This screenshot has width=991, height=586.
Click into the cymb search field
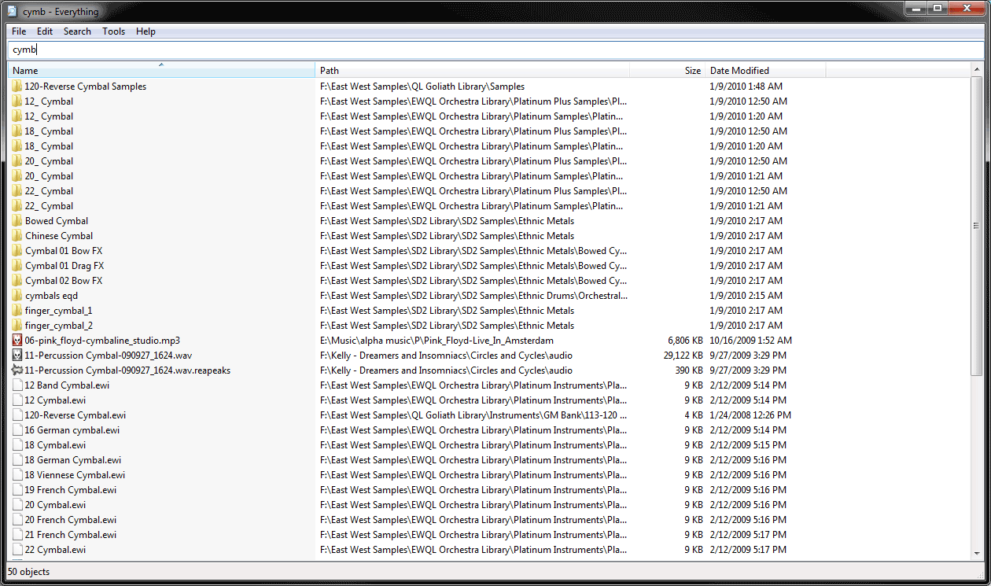pos(495,50)
